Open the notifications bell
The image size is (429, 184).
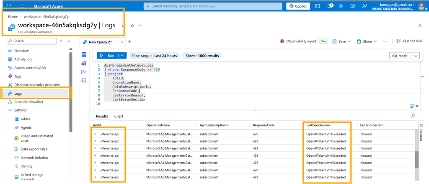coord(330,6)
